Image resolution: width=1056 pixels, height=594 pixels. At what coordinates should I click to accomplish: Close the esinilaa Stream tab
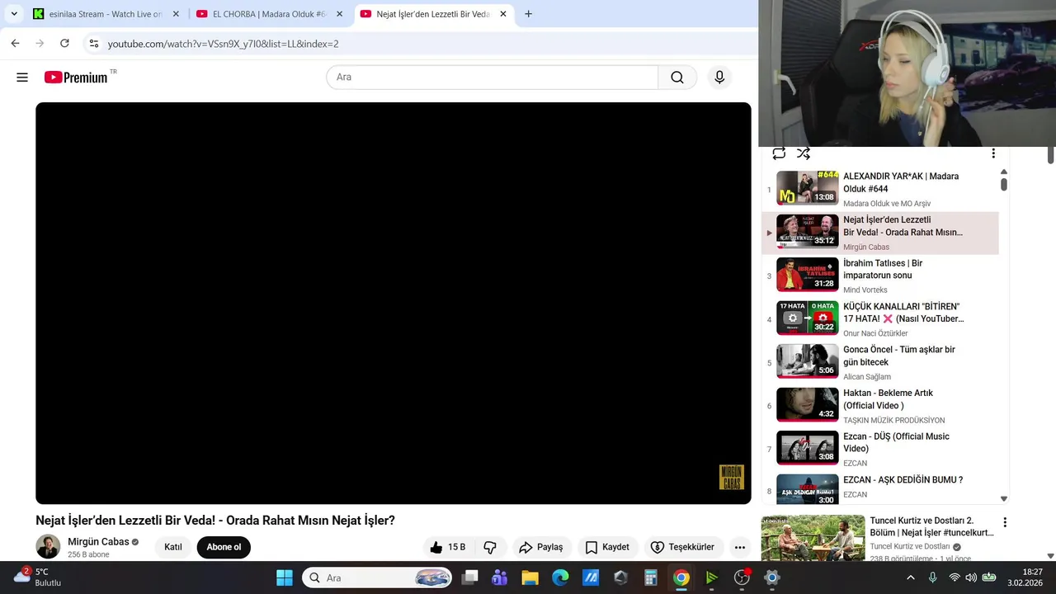[x=176, y=14]
